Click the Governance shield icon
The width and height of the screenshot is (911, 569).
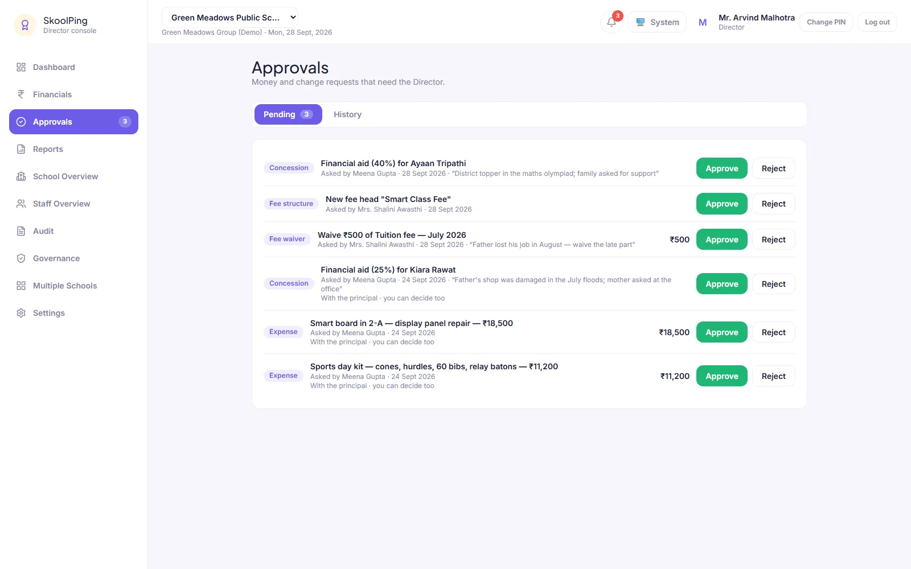click(x=21, y=258)
